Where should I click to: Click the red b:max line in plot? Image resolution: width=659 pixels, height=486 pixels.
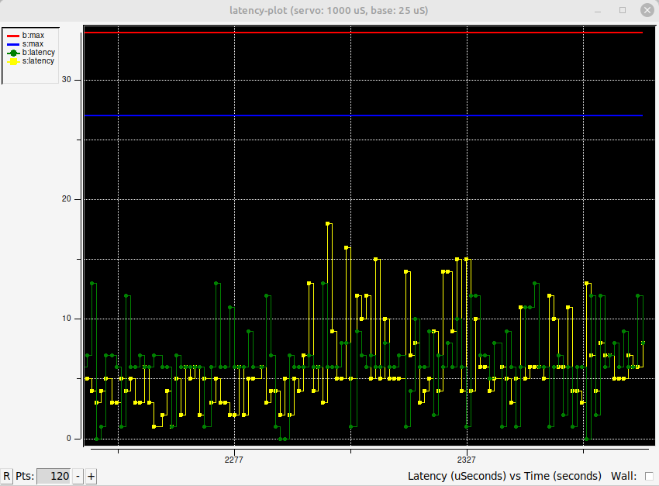364,33
